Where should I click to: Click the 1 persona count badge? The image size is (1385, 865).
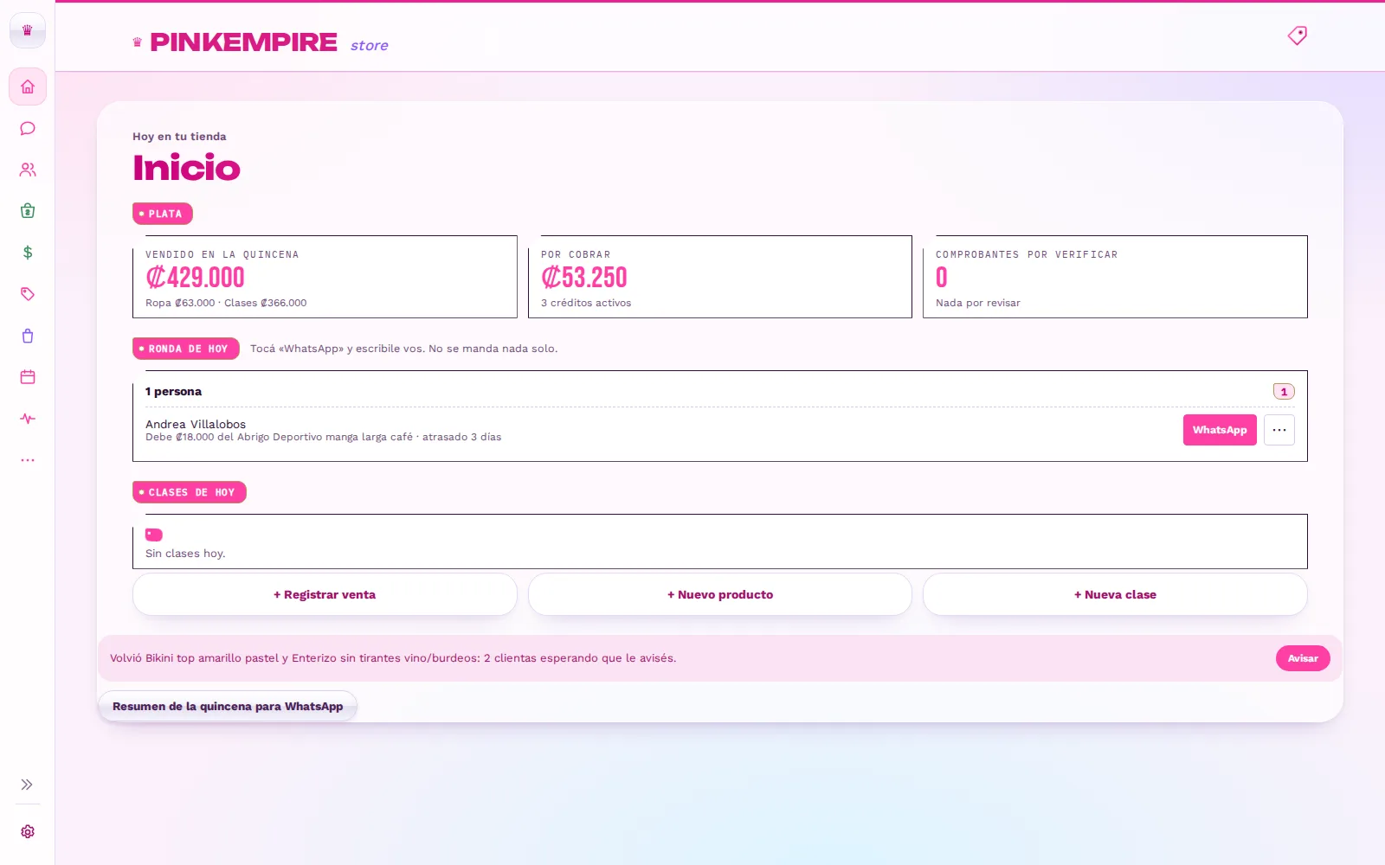tap(1284, 392)
